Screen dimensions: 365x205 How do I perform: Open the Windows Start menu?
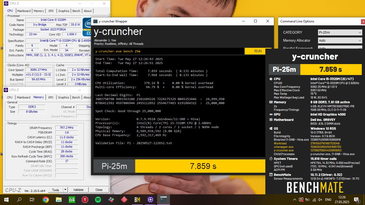click(x=6, y=199)
